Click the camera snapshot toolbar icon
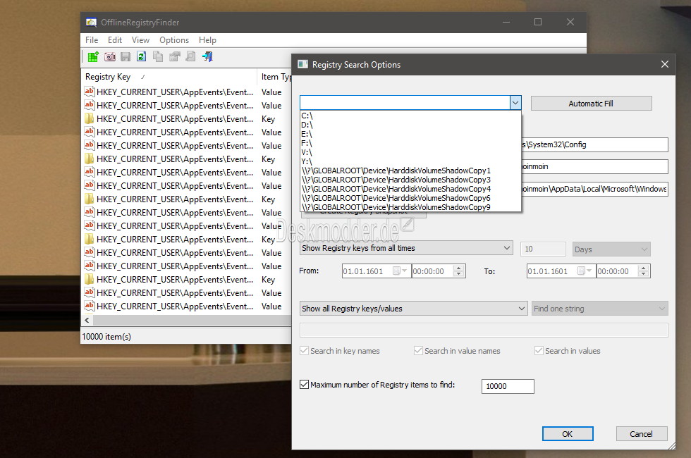The image size is (691, 458). tap(110, 56)
